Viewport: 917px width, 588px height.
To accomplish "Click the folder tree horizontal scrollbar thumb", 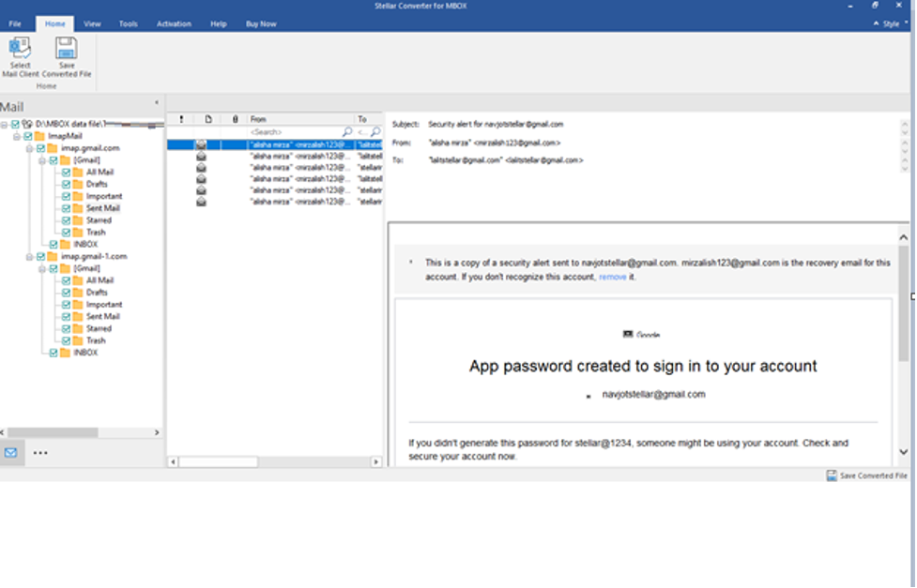I will coord(53,432).
